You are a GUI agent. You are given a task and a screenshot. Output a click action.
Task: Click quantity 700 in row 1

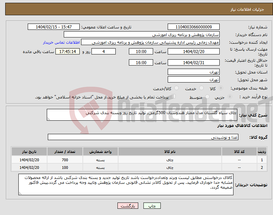pyautogui.click(x=65, y=160)
